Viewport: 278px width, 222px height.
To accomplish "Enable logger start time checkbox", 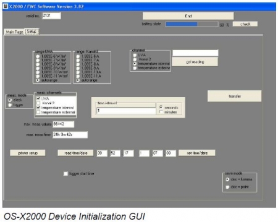I will click(65, 174).
